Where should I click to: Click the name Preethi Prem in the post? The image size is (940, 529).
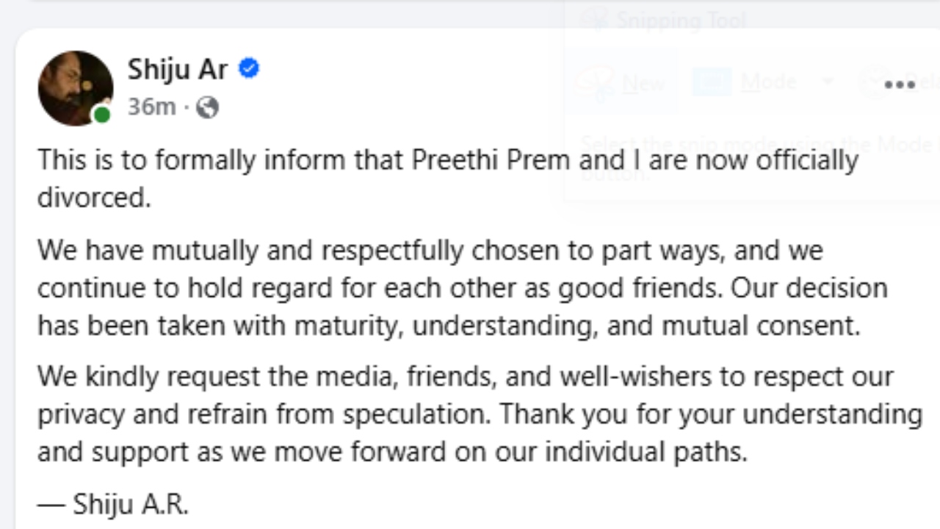click(x=490, y=160)
